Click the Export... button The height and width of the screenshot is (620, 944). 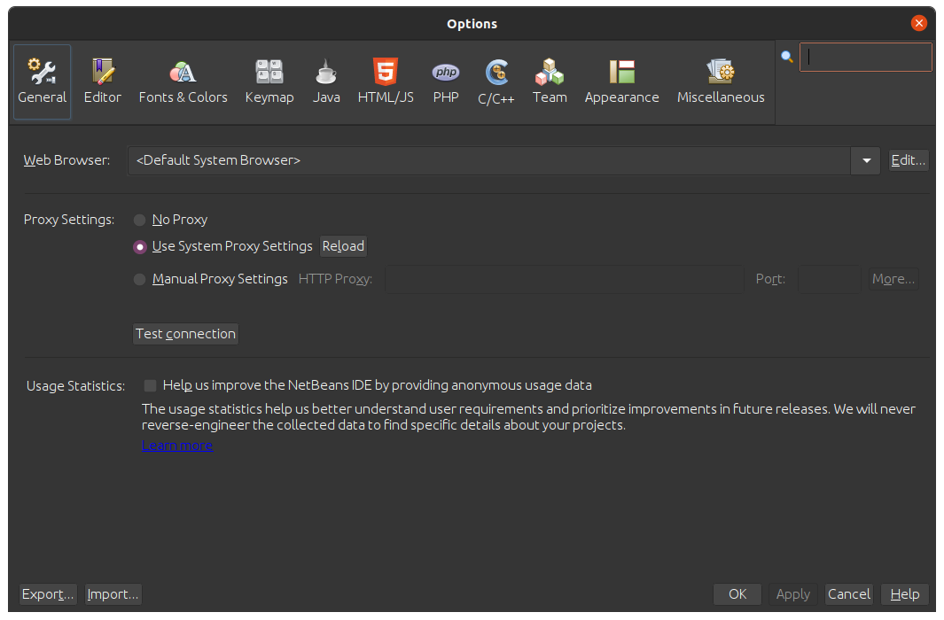(48, 594)
